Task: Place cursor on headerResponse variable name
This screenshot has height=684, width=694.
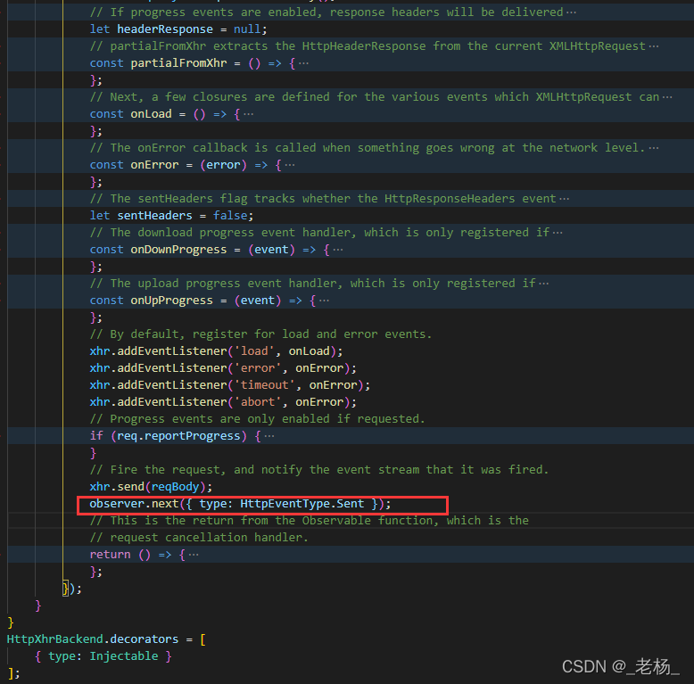Action: [x=165, y=29]
